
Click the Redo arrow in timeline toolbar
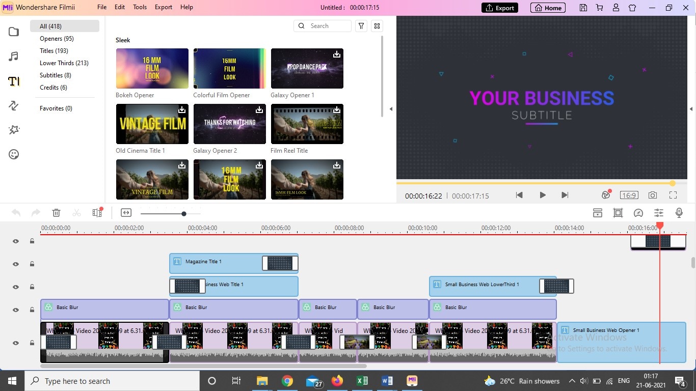(x=36, y=213)
